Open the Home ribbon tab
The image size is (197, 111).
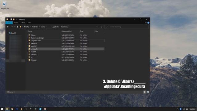[16, 23]
